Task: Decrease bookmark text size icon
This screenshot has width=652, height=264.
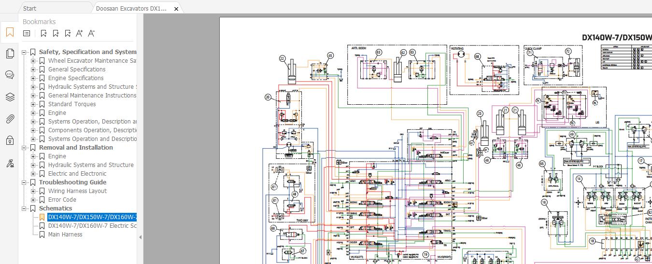Action: point(92,33)
